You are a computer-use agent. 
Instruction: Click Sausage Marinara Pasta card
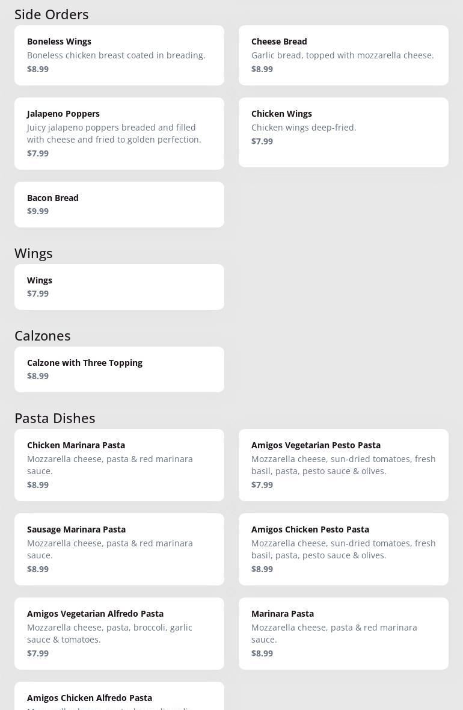coord(119,549)
